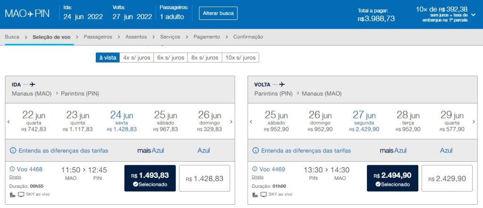Screen dimensions: 483x208
Task: Select the 4x s/ juros installment option
Action: click(x=137, y=57)
